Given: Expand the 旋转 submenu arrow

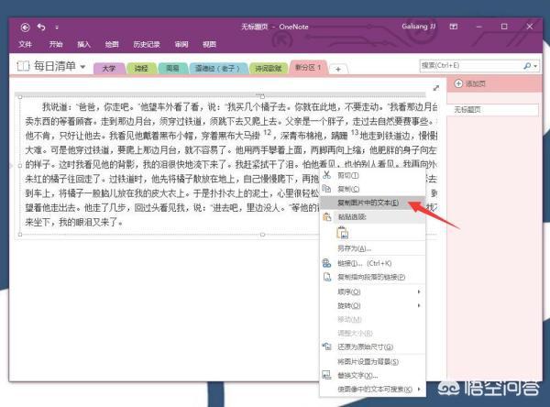Looking at the screenshot, I should click(419, 305).
